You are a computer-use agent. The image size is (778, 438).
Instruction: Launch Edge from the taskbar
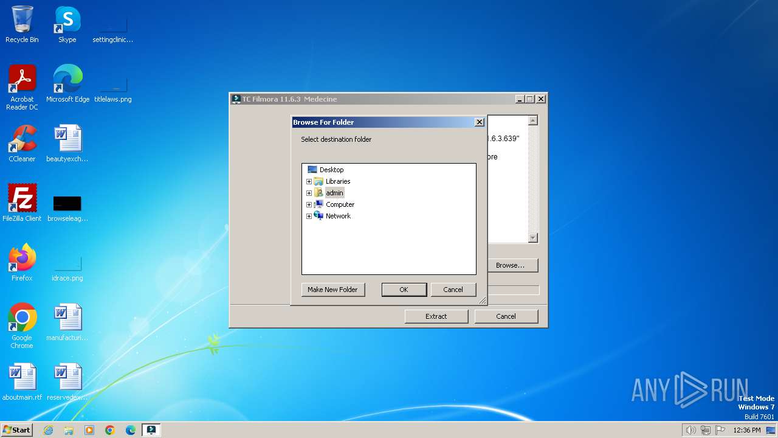tap(131, 430)
